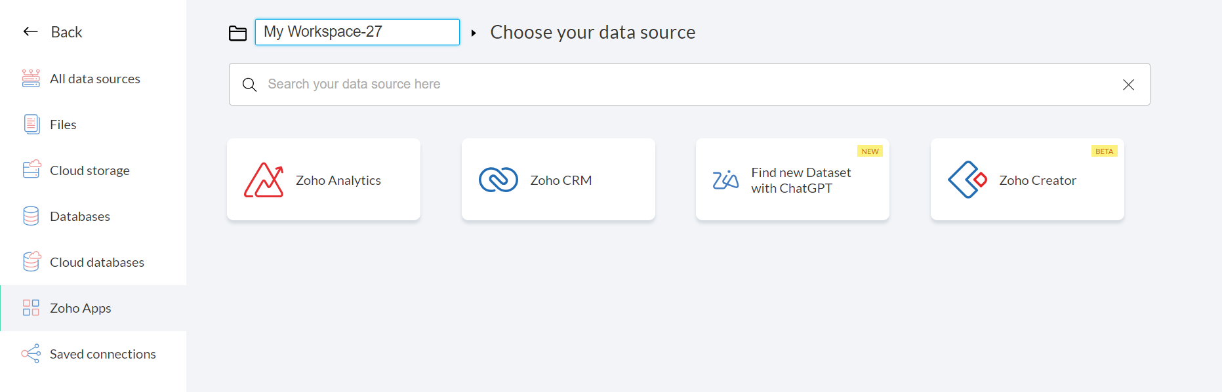Open the Cloud databases category
The height and width of the screenshot is (392, 1222).
(x=97, y=262)
